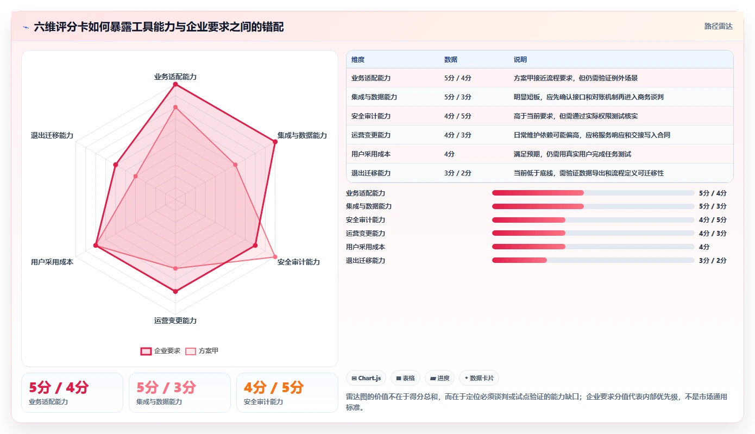Viewport: 755px width, 434px height.
Task: Toggle the 企业要求 legend series
Action: pyautogui.click(x=160, y=351)
